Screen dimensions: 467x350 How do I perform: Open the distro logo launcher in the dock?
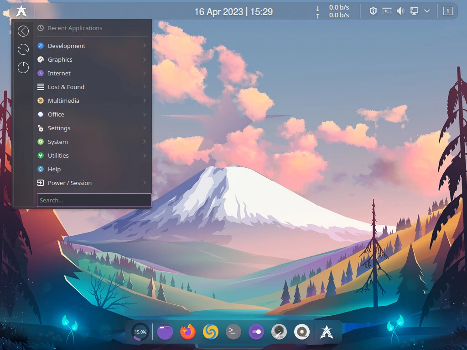(327, 332)
